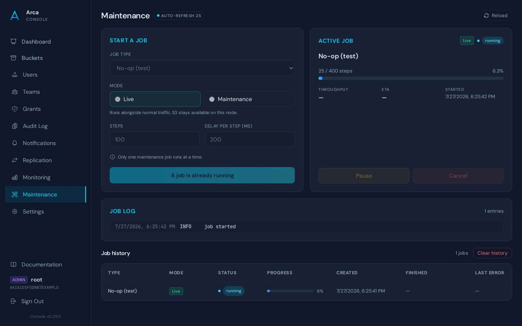522x326 pixels.
Task: Open the Documentation link
Action: tap(45, 264)
